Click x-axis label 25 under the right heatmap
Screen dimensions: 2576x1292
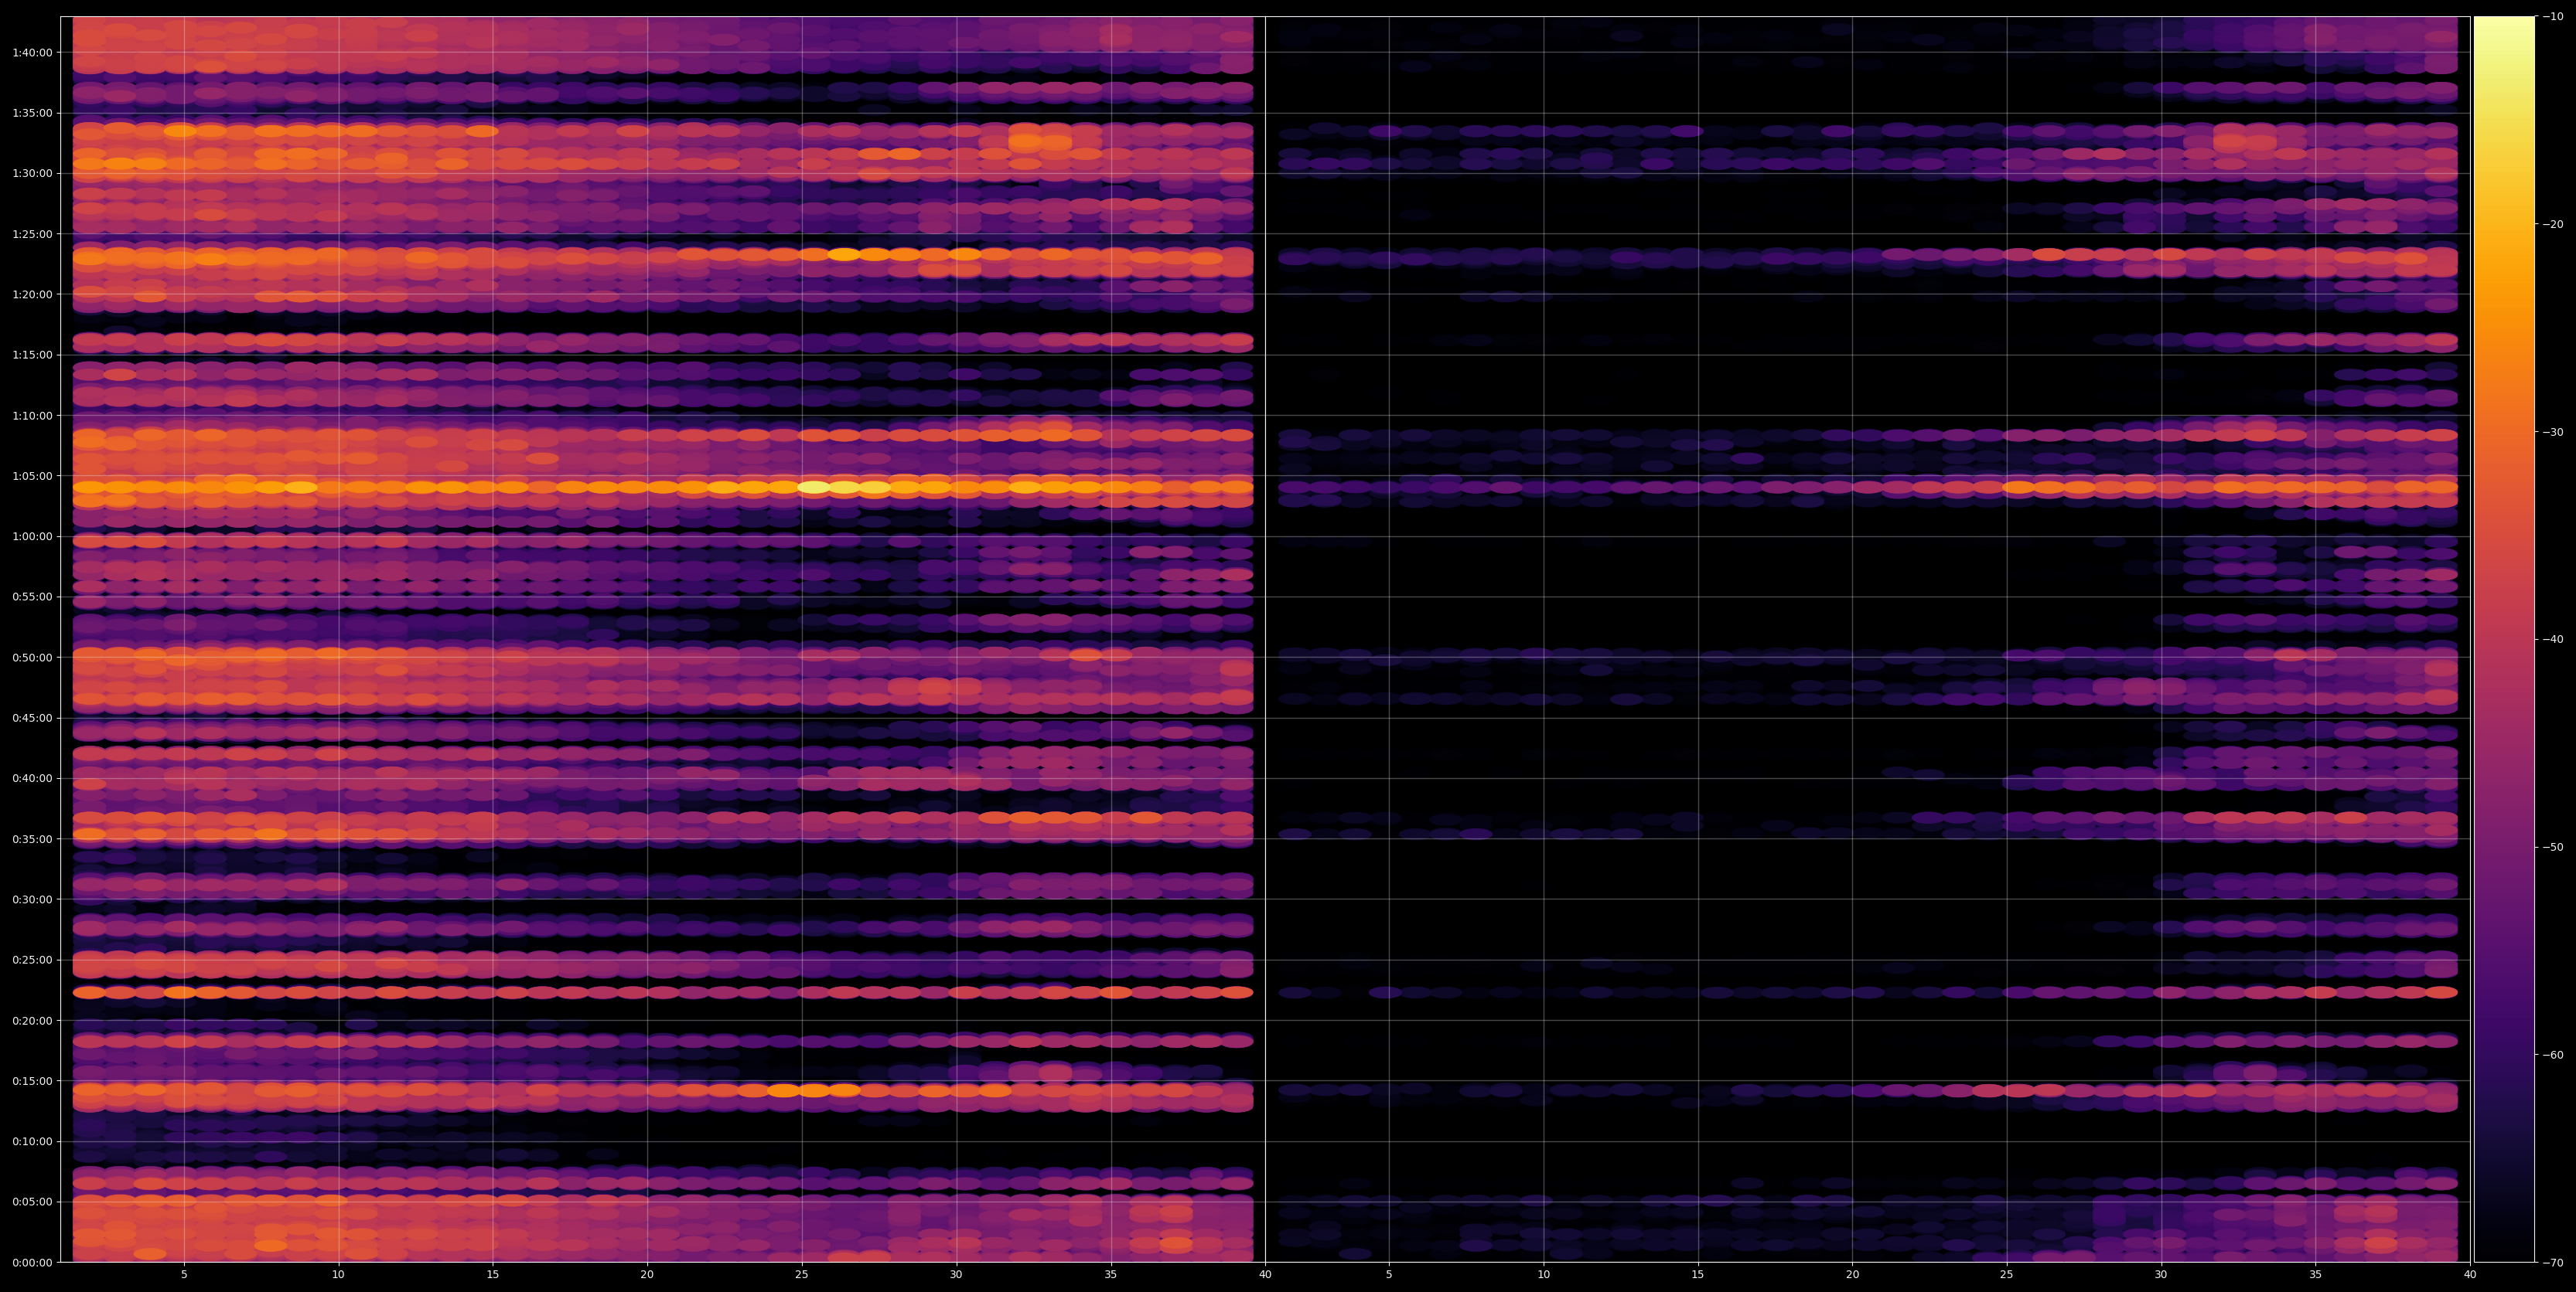2007,1274
